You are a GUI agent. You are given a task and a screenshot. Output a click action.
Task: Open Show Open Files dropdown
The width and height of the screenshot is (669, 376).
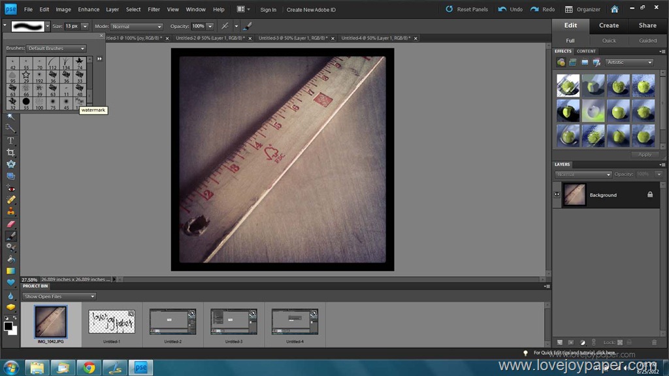point(59,296)
